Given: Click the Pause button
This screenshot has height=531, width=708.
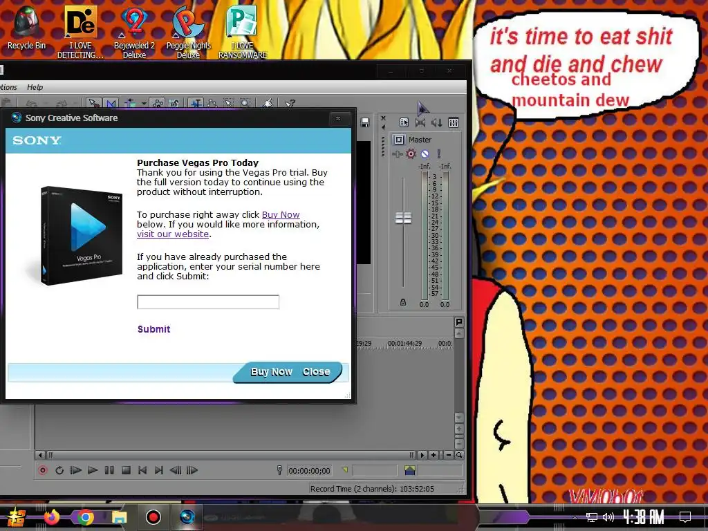Looking at the screenshot, I should coord(109,470).
